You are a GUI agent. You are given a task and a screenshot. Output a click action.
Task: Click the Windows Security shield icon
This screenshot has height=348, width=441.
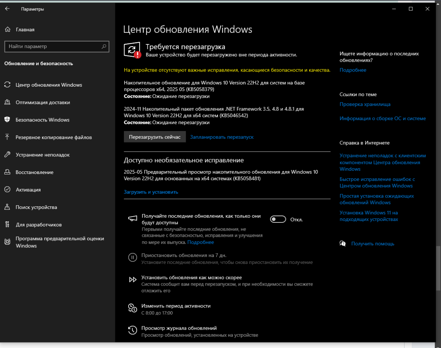coord(7,120)
